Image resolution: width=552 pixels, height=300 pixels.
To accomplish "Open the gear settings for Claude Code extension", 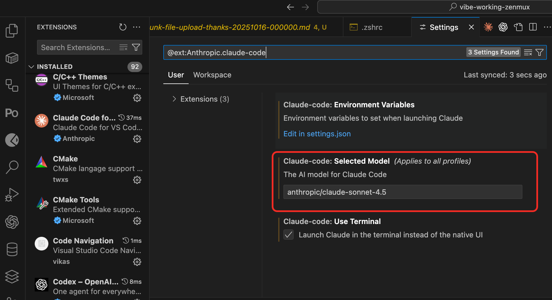I will coord(137,139).
